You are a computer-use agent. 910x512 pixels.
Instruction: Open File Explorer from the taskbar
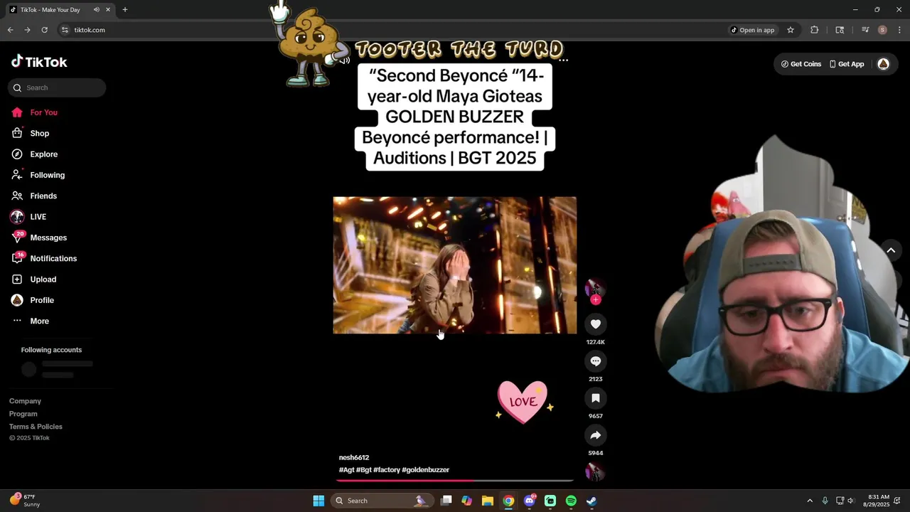click(487, 501)
